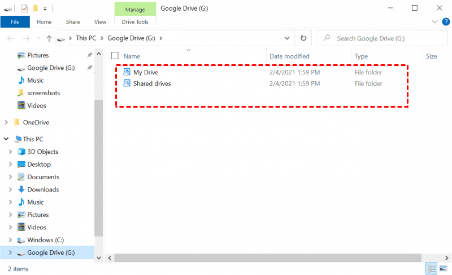Click the Search Google Drive (G:) box

pyautogui.click(x=382, y=38)
